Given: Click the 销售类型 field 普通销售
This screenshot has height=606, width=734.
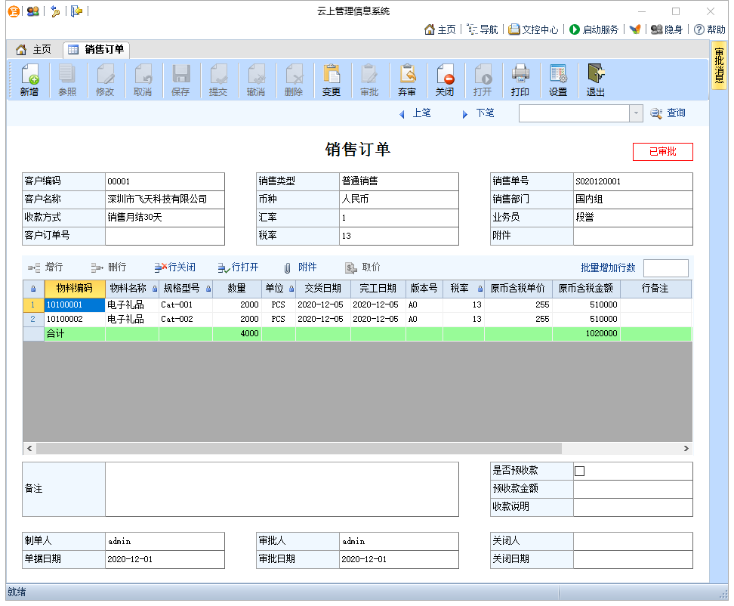Looking at the screenshot, I should [399, 181].
